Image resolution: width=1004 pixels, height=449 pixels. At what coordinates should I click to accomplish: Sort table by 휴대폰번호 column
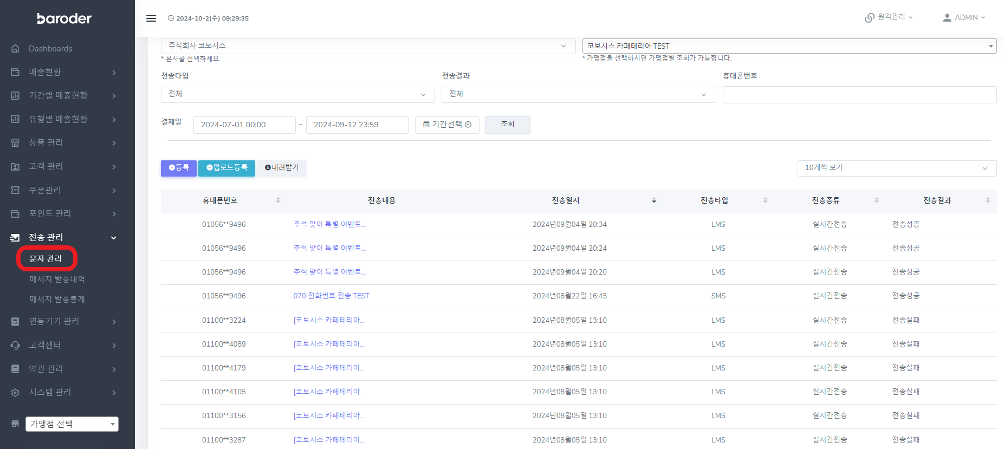278,200
